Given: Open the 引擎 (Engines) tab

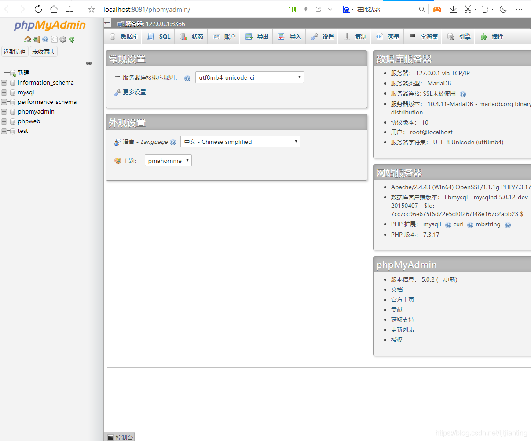Looking at the screenshot, I should point(459,37).
